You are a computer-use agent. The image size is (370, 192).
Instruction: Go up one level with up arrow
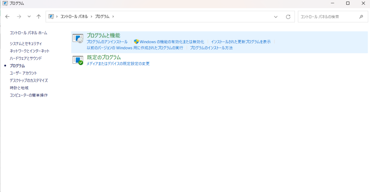(x=39, y=17)
